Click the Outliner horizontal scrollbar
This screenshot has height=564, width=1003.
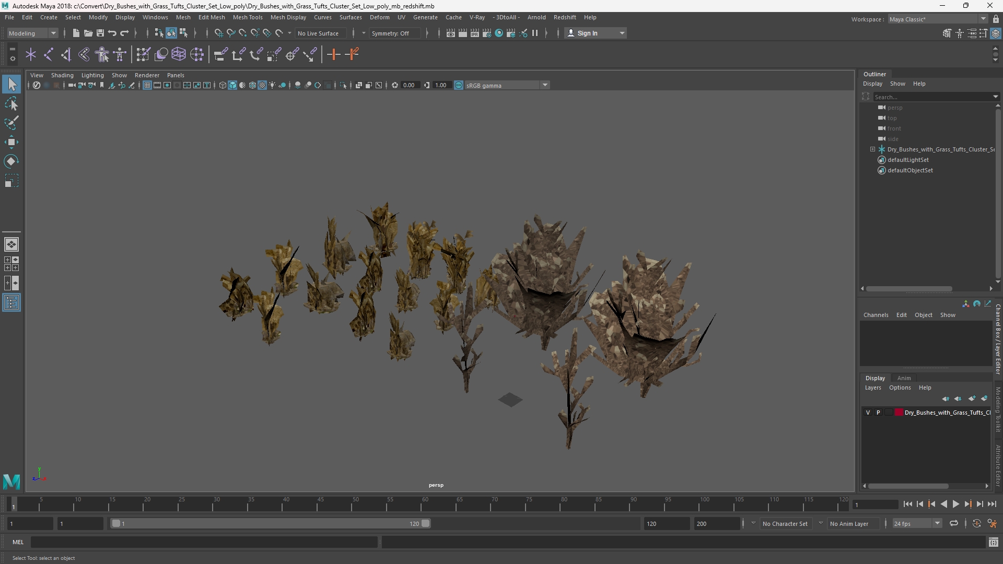point(908,288)
